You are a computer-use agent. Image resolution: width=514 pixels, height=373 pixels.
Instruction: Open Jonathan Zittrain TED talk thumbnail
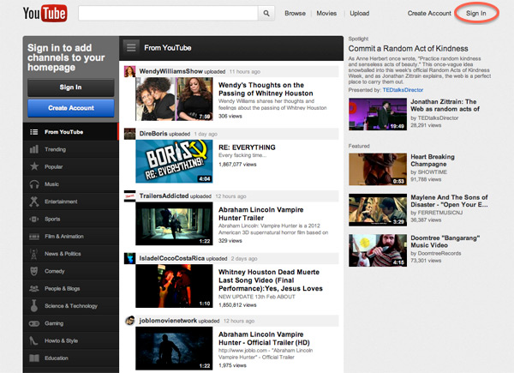click(378, 114)
